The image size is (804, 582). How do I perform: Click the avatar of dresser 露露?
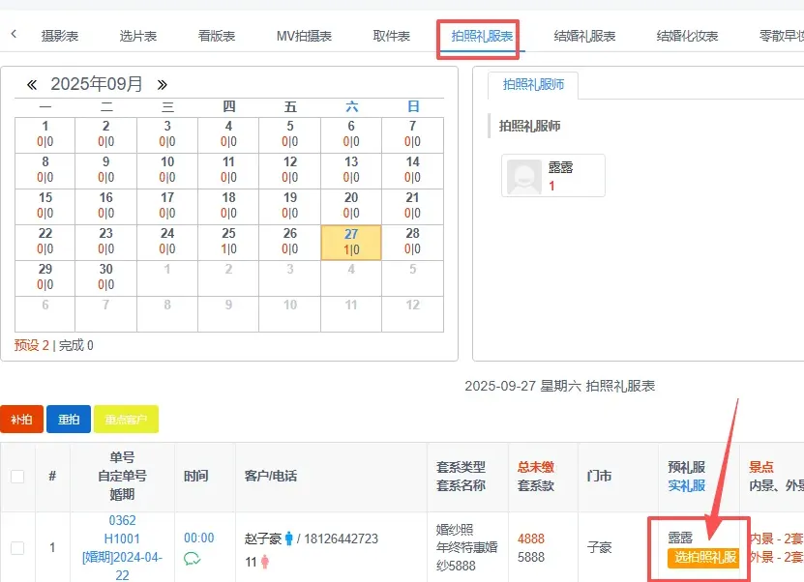coord(524,176)
